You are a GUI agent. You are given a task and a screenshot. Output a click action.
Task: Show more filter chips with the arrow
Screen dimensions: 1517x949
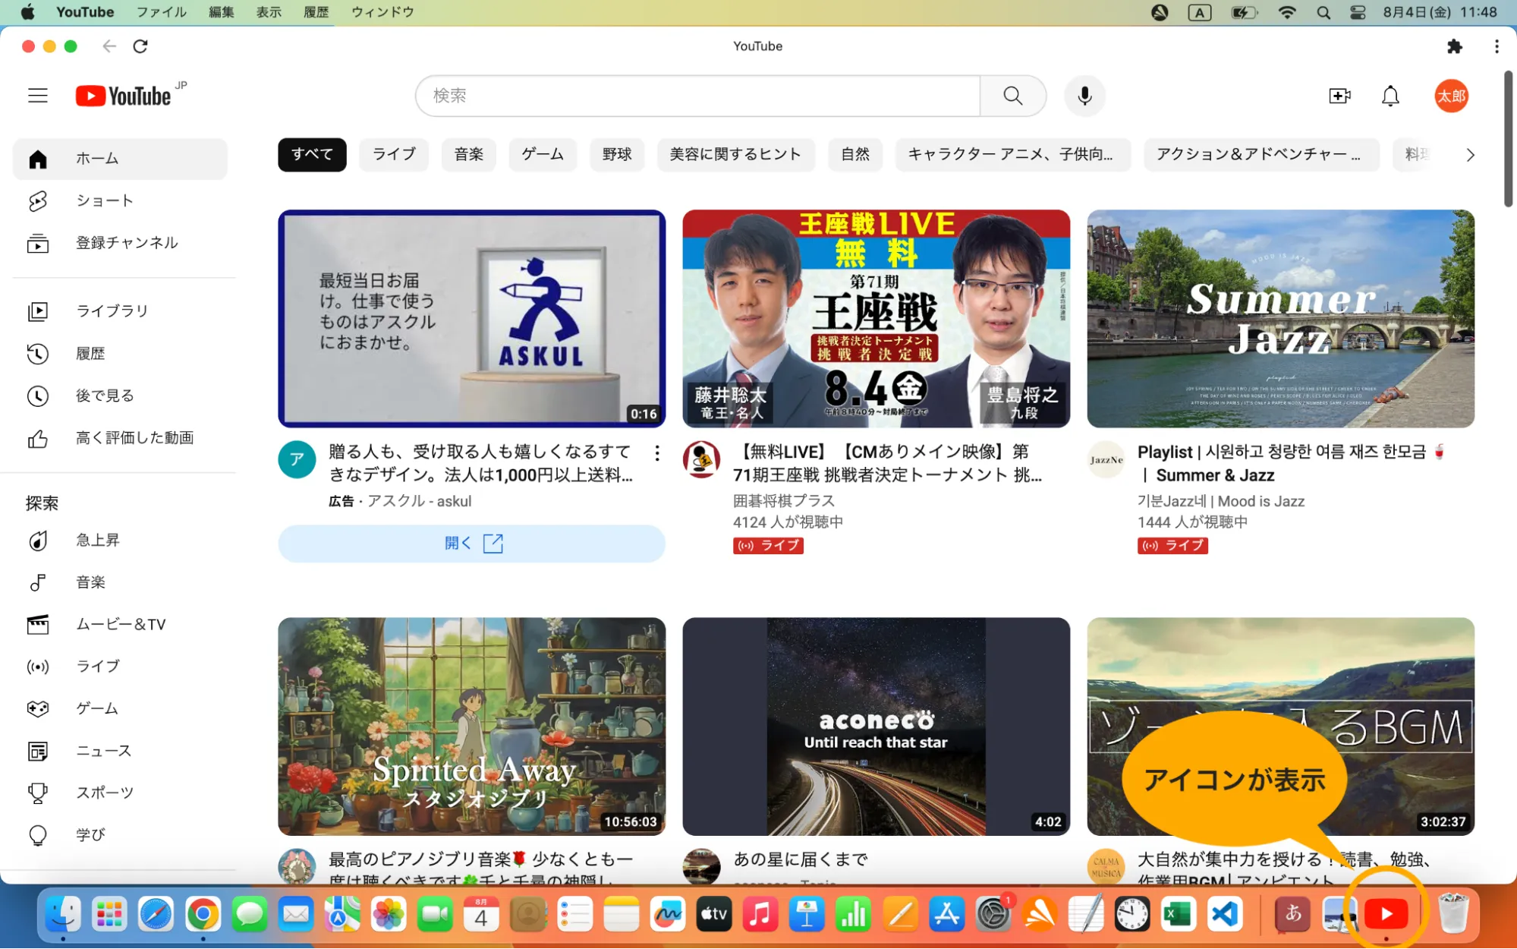(1470, 155)
